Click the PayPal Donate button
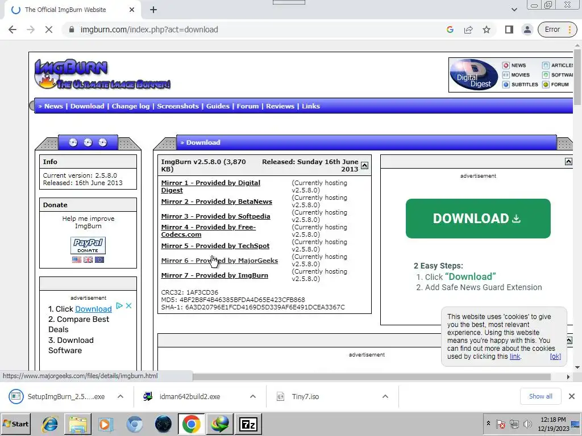Screen dimensions: 582x436 (88, 245)
